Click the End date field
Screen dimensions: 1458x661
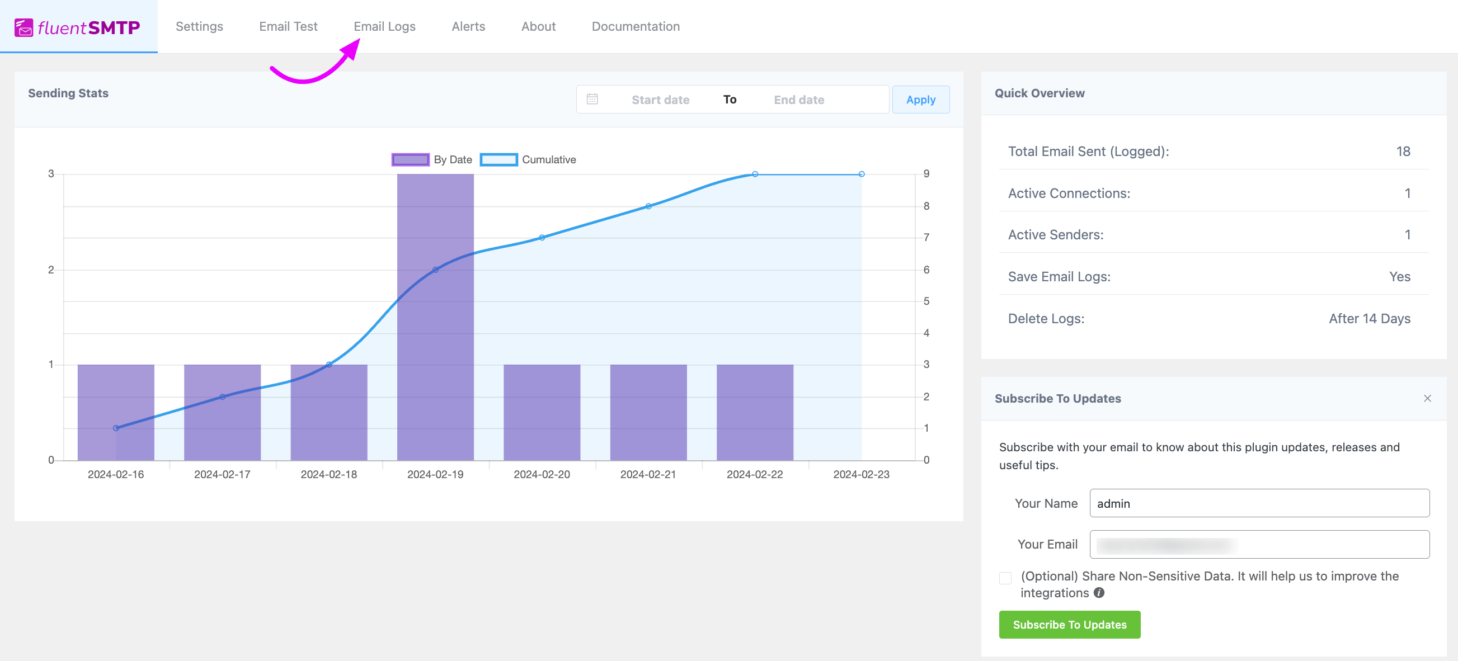click(798, 100)
